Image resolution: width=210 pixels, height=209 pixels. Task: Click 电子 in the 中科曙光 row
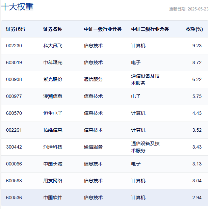coord(136,62)
